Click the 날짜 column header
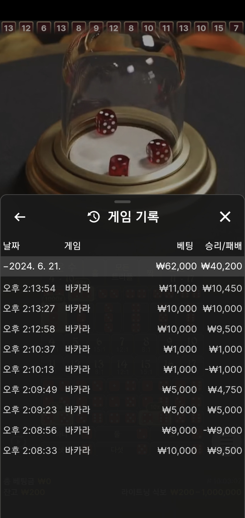 tap(11, 246)
